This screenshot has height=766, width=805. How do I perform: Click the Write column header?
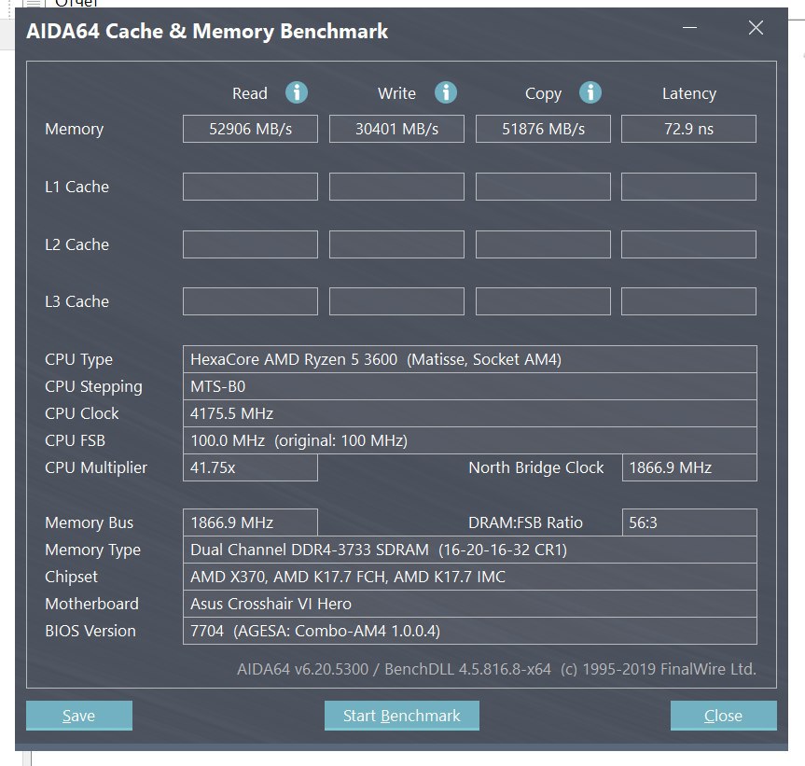396,93
